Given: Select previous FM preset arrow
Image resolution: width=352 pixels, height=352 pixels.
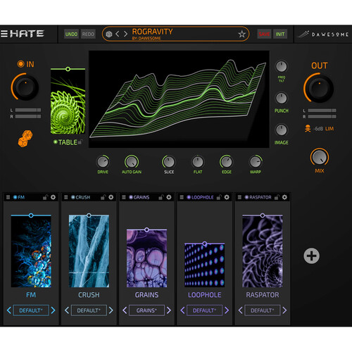Looking at the screenshot, I should click(x=9, y=310).
